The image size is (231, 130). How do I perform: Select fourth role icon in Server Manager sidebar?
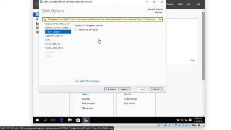[37, 27]
